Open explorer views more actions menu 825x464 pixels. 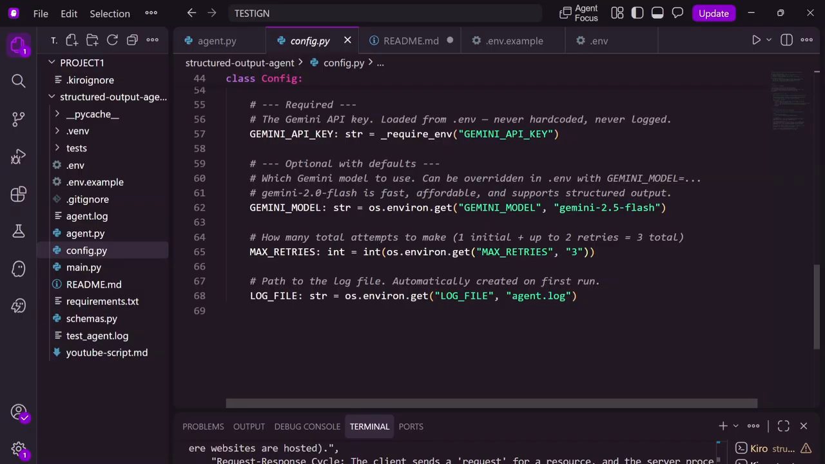153,40
